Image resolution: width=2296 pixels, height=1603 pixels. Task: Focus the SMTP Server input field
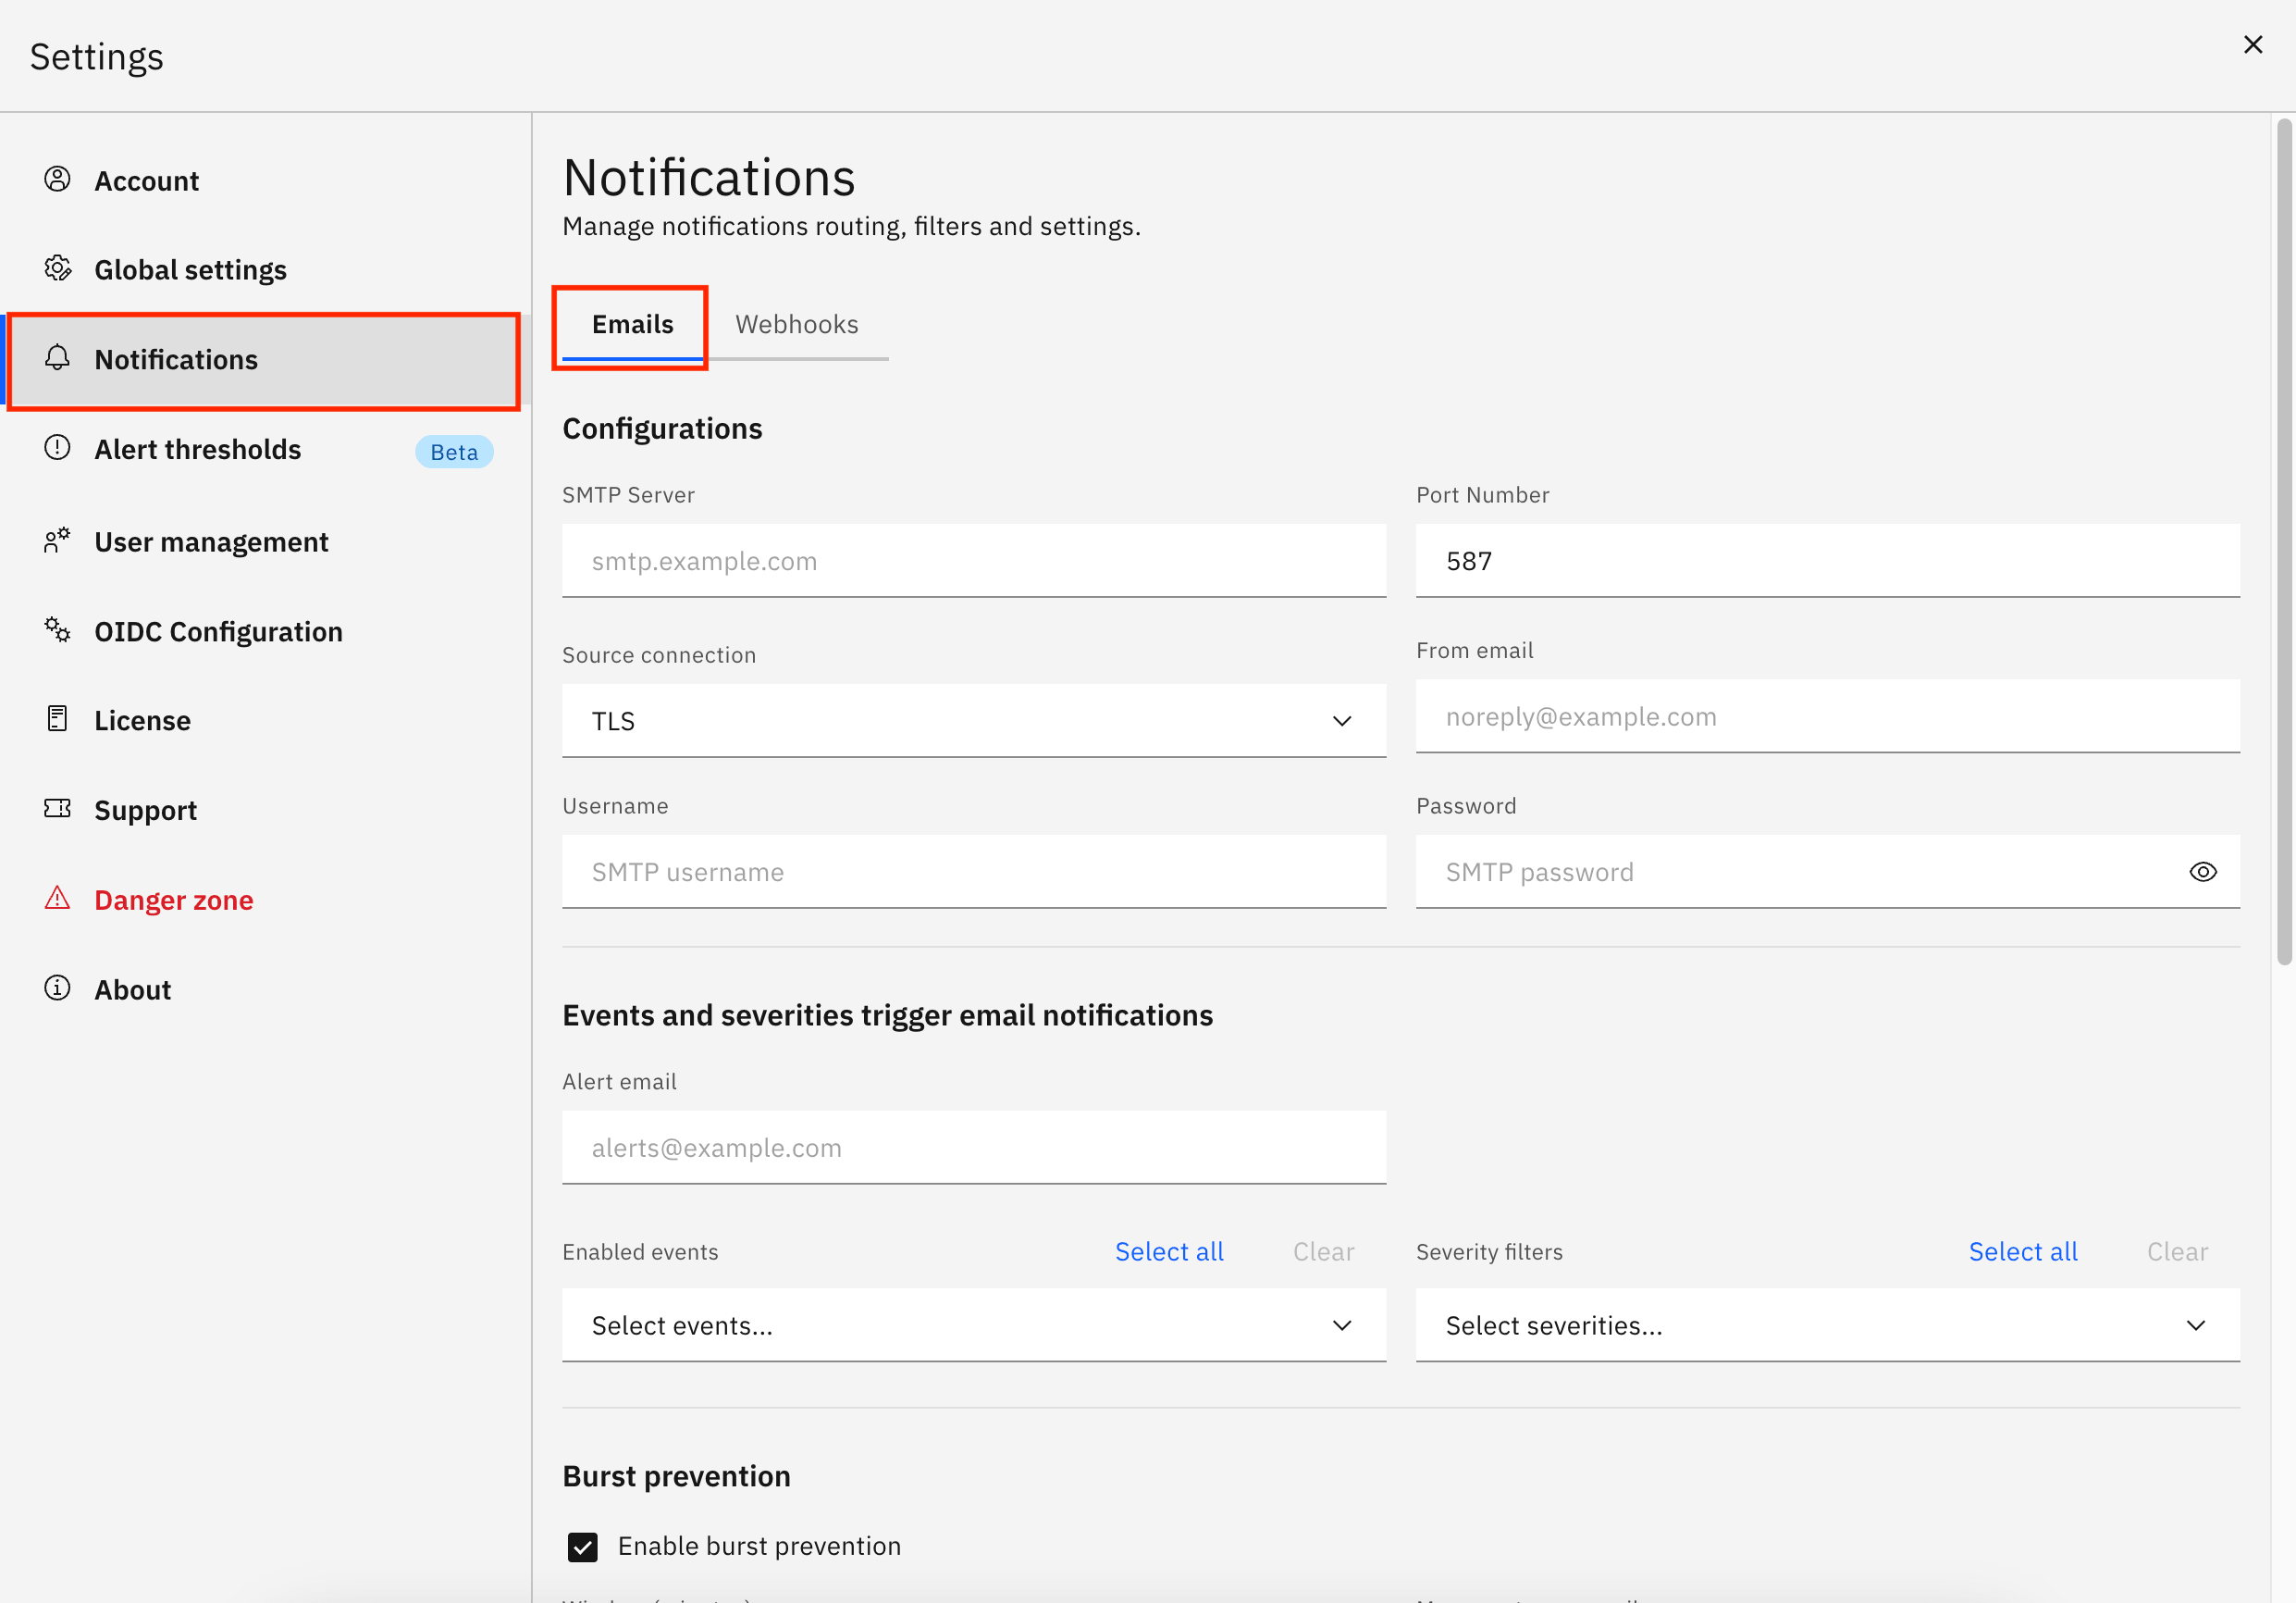pyautogui.click(x=974, y=560)
